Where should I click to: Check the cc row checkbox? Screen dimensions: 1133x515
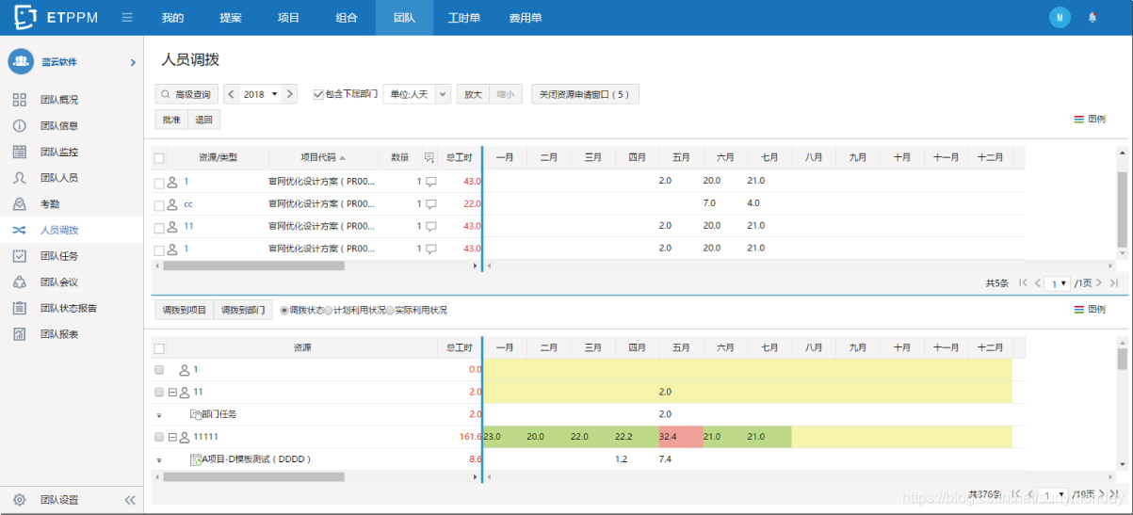[159, 204]
